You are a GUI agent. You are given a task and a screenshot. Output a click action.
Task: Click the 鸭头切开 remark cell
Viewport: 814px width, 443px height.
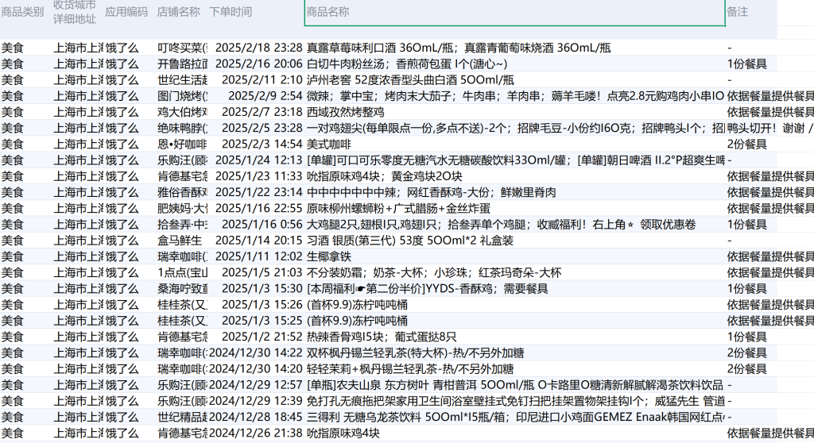769,128
